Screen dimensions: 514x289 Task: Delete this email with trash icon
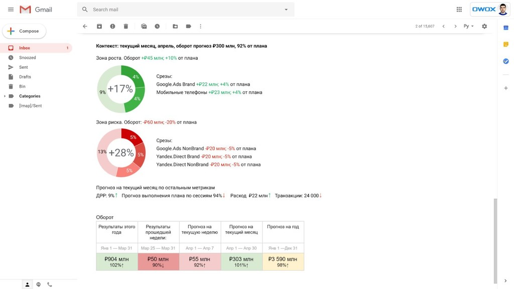click(x=126, y=26)
